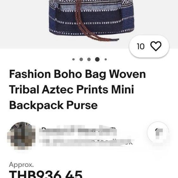Click the THB936.45 price

46,174
